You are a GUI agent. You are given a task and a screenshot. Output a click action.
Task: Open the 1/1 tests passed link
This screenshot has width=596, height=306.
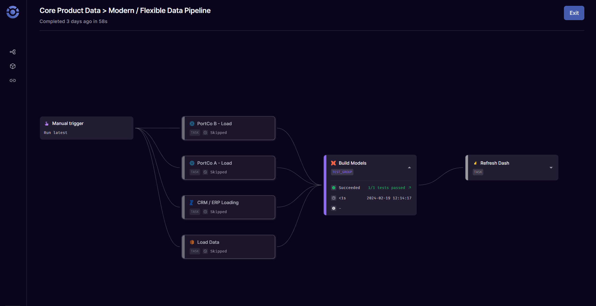389,188
